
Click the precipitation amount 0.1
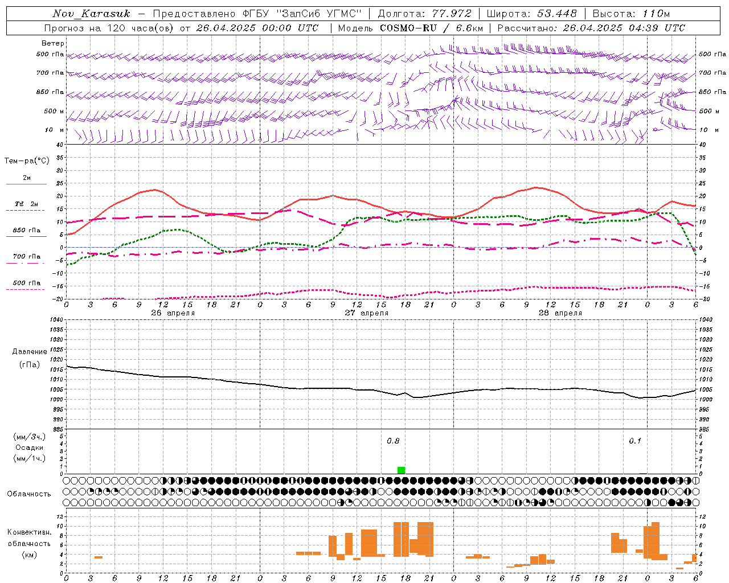click(635, 441)
